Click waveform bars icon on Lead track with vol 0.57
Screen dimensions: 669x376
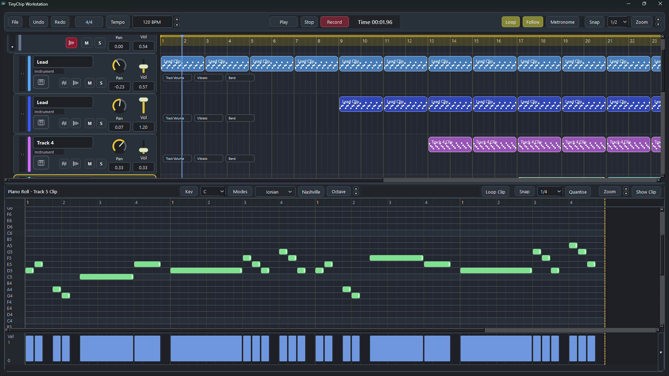coord(76,83)
